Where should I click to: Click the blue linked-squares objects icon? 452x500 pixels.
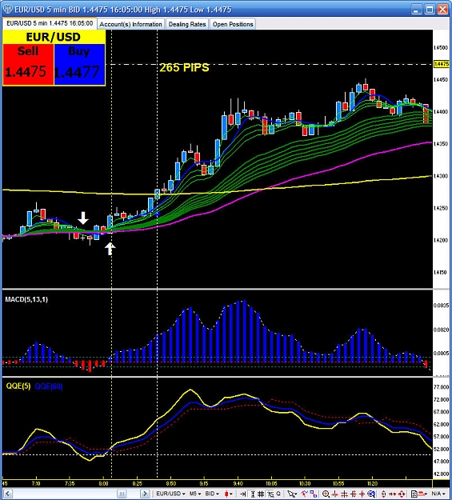click(314, 494)
